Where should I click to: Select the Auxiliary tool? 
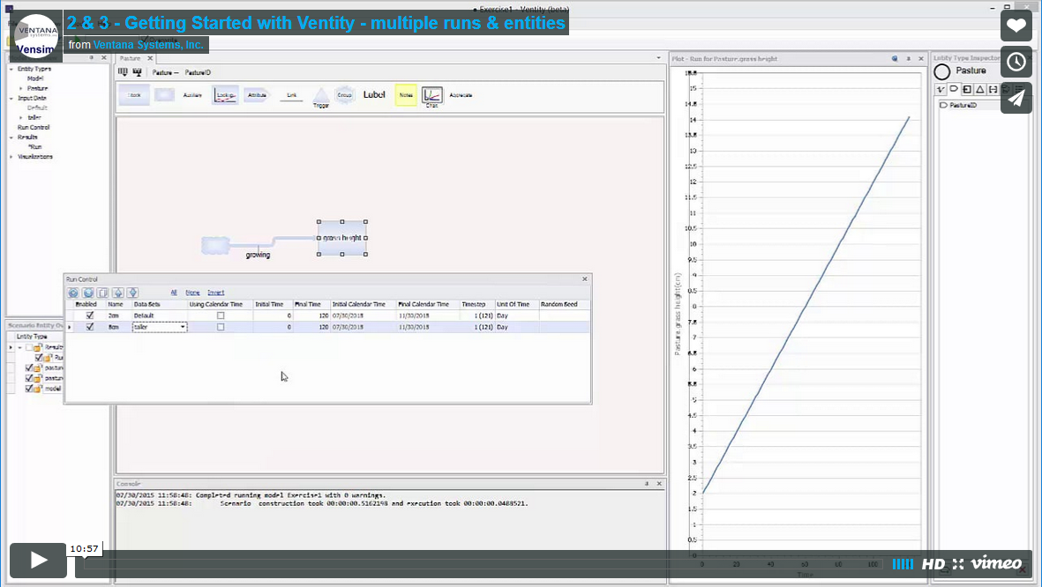(192, 95)
